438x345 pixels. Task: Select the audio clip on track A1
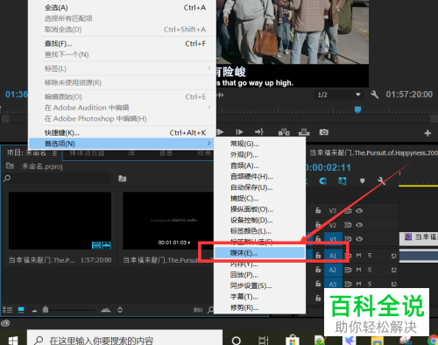419,257
